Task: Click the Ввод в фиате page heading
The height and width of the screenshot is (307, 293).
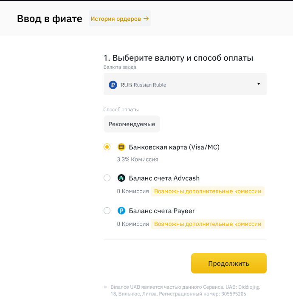Action: [50, 19]
